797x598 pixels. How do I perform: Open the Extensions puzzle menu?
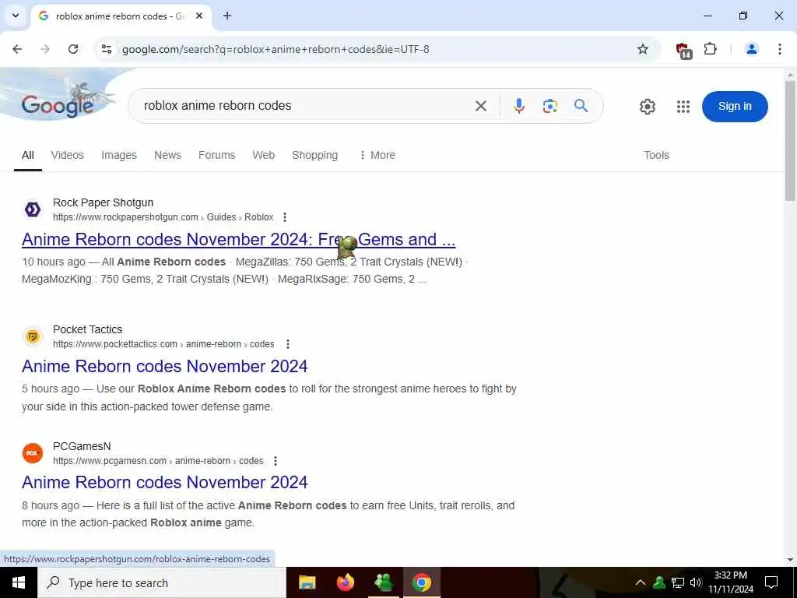point(710,49)
